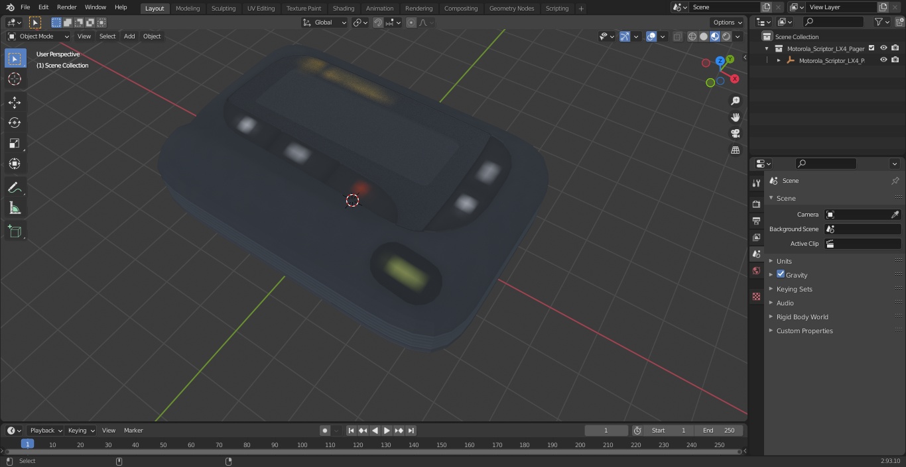Click the pin icon in Scene properties
906x467 pixels.
(x=895, y=181)
